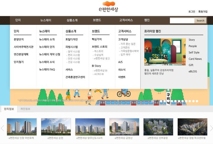The image size is (213, 144).
Task: Select A/S submenu item
Action: click(x=120, y=62)
